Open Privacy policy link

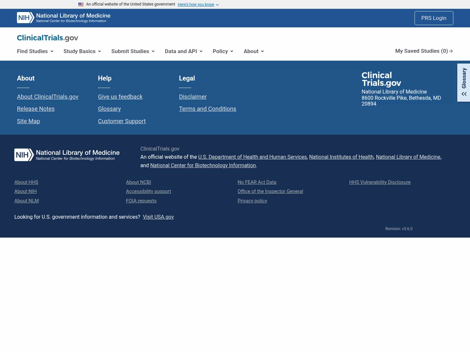pos(252,201)
